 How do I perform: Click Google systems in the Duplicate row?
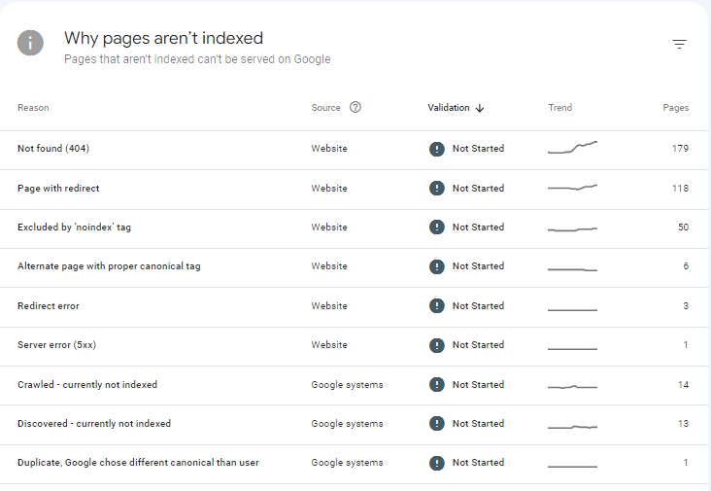tap(347, 463)
